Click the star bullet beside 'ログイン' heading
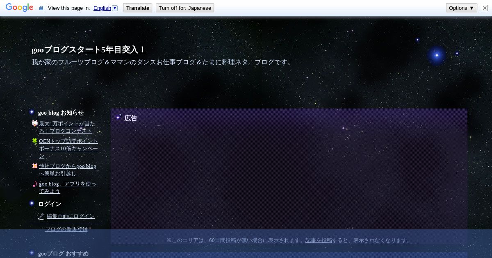This screenshot has height=258, width=492. pos(32,203)
